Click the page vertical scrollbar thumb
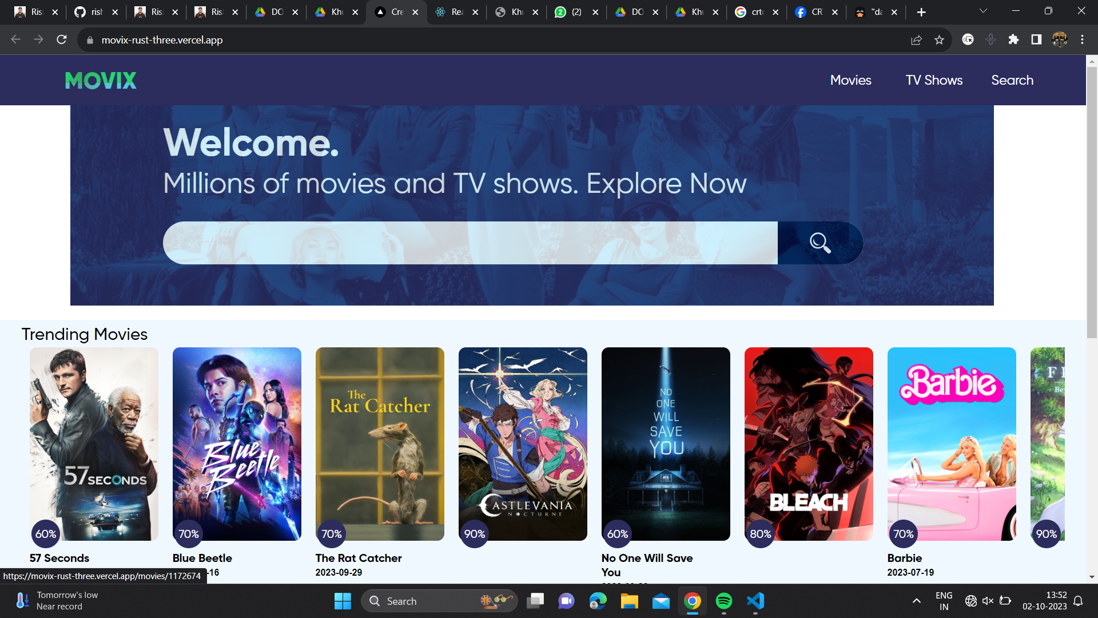Screen dimensions: 1098x618 1092,201
